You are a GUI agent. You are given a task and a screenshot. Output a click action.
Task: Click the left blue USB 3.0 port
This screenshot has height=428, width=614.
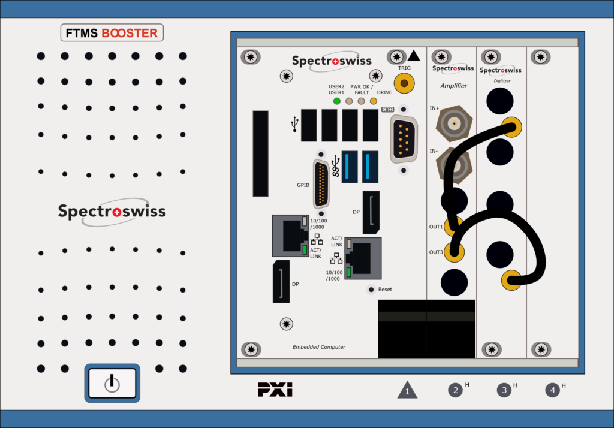[350, 167]
